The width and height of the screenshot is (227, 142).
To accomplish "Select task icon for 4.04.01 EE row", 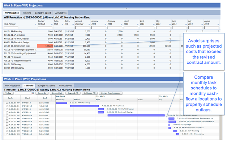I will pos(7,112).
